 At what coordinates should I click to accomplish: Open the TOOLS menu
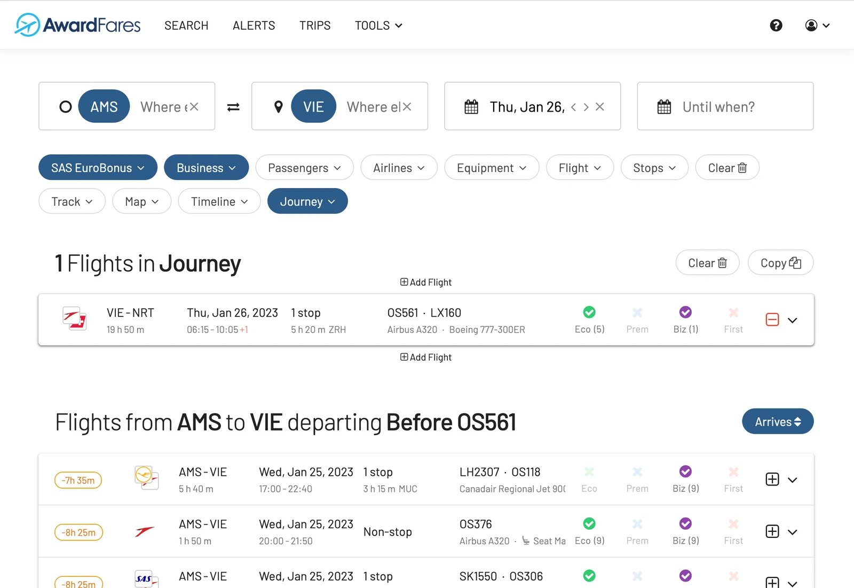(x=378, y=25)
